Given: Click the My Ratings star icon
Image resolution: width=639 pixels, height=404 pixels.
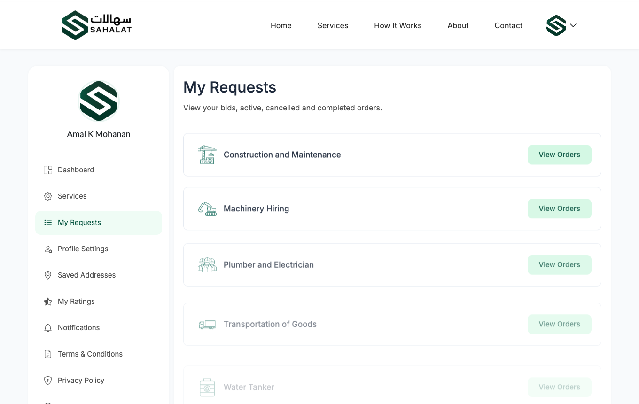Looking at the screenshot, I should 48,302.
